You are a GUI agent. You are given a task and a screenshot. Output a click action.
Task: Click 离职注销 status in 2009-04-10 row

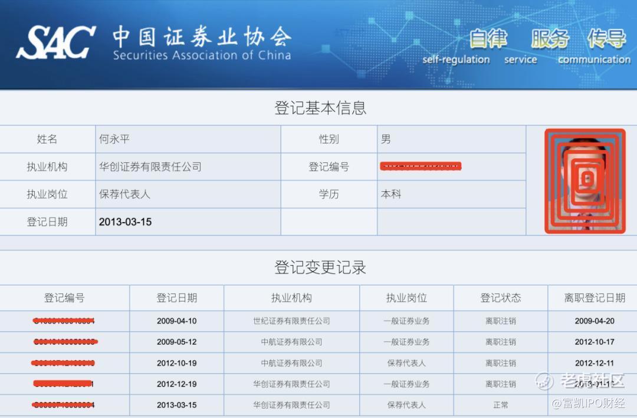point(501,321)
